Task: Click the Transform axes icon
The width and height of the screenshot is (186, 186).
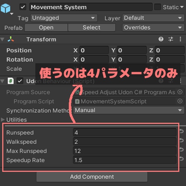Action: 11,39
